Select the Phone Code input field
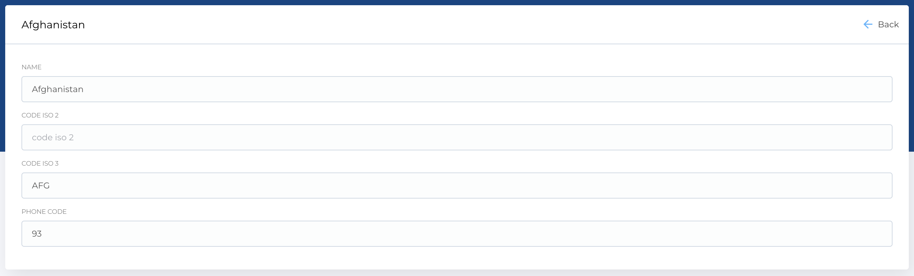This screenshot has height=276, width=914. (x=457, y=234)
